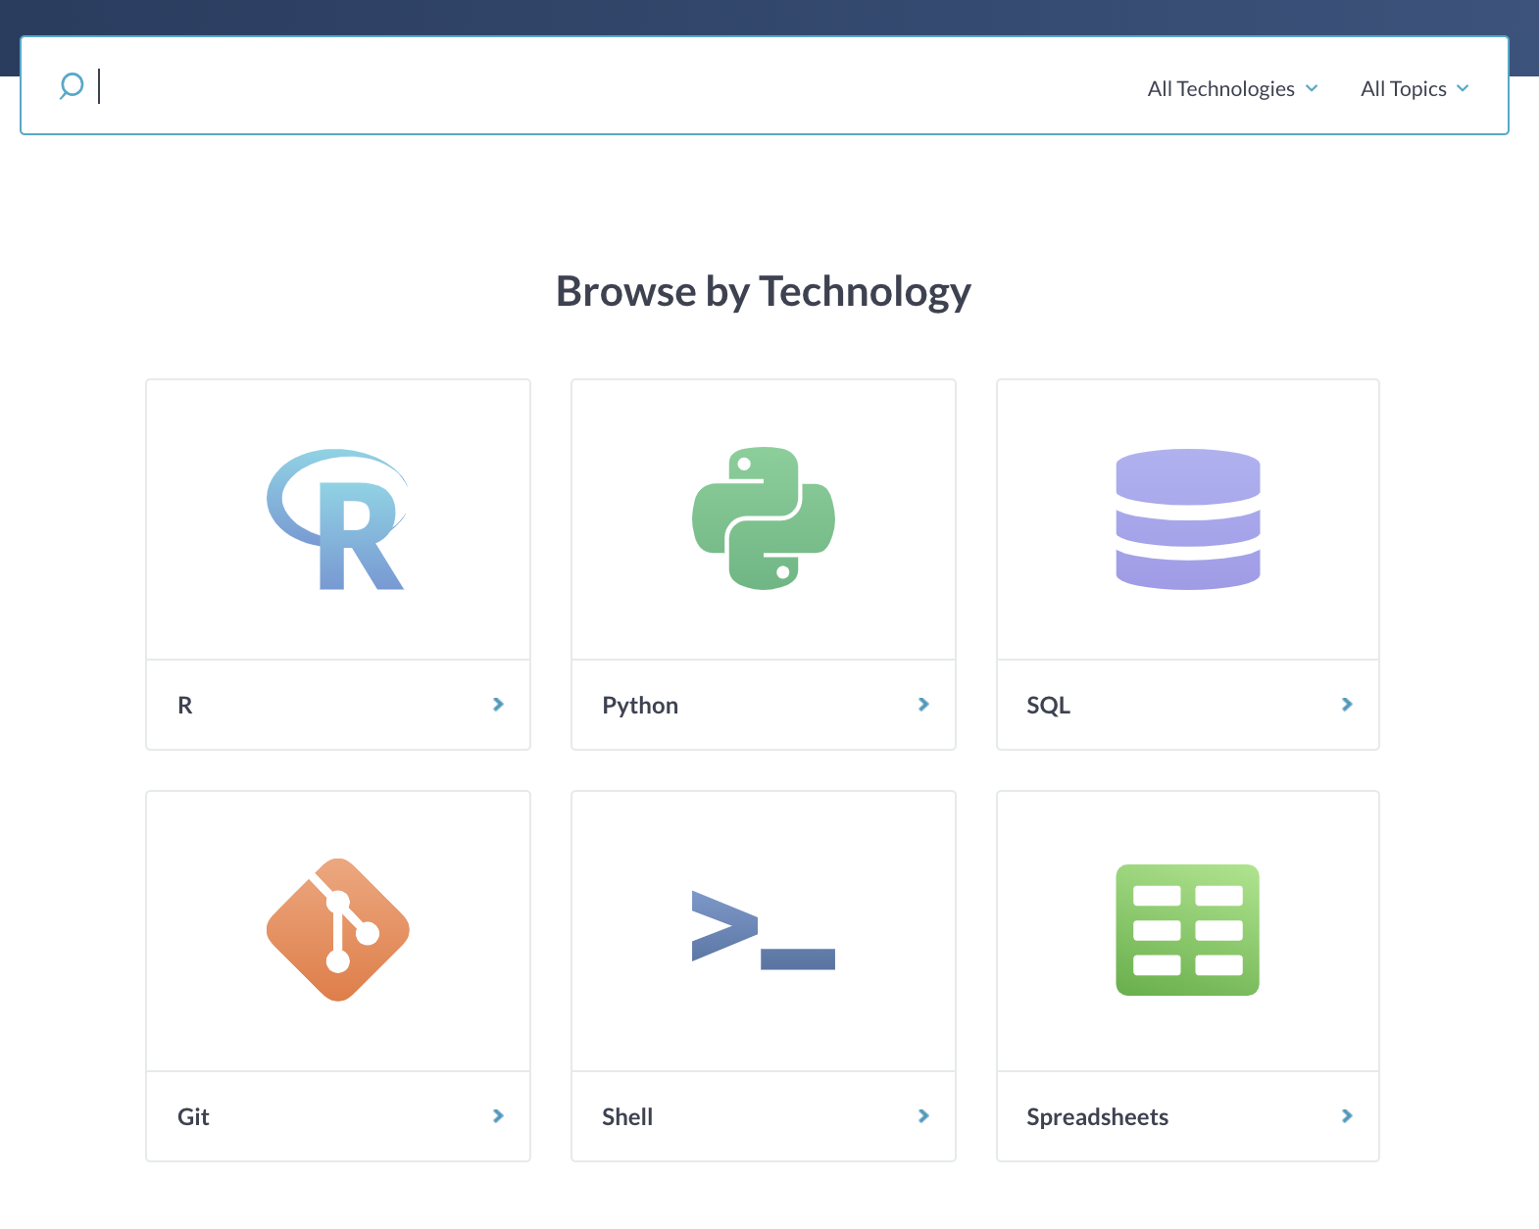The width and height of the screenshot is (1539, 1229).
Task: Click the chevron arrow next to Git
Action: point(498,1115)
